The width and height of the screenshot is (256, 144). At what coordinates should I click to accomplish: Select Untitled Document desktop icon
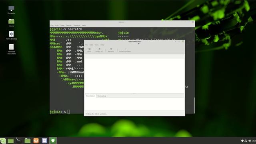(12, 49)
